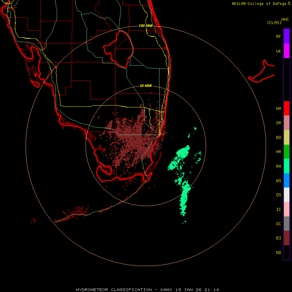The width and height of the screenshot is (292, 292).
Task: Click the RA light green legend swatch
Action: 286,166
